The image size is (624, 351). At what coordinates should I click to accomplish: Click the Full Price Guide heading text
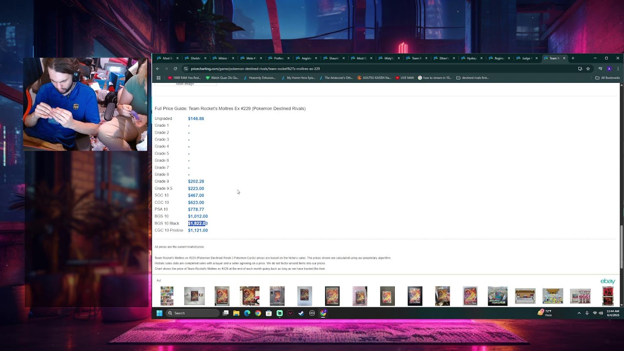230,108
